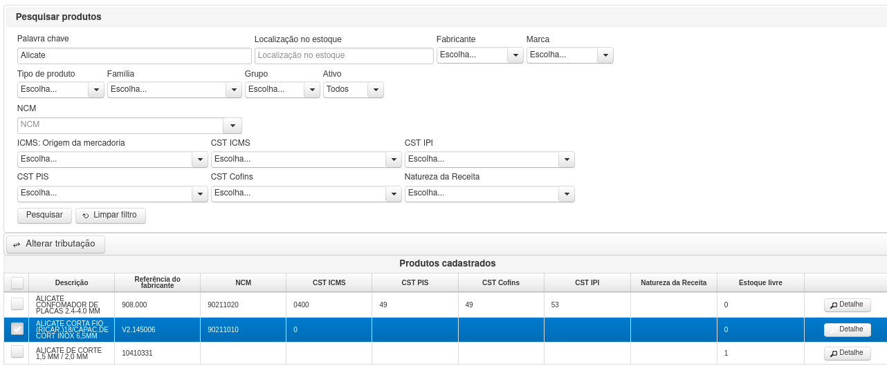Focus the Localização no estoque input
This screenshot has width=887, height=366.
344,55
